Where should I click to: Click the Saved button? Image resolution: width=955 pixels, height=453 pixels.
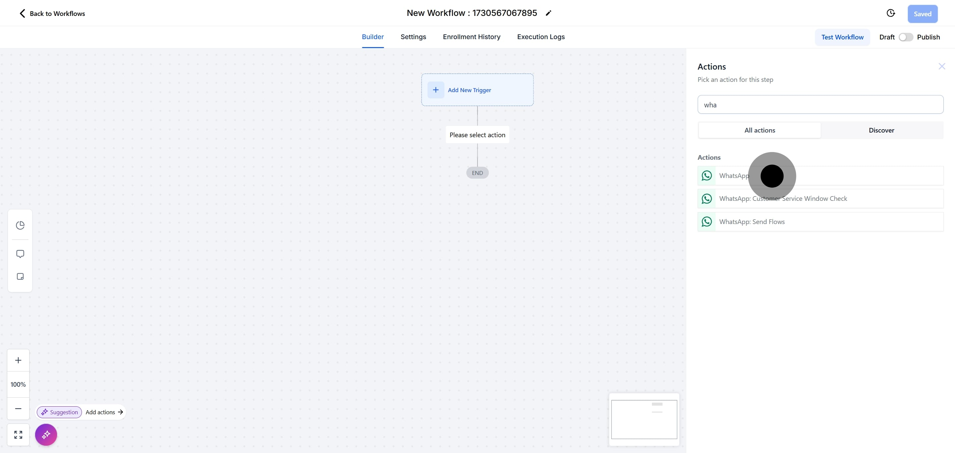923,14
